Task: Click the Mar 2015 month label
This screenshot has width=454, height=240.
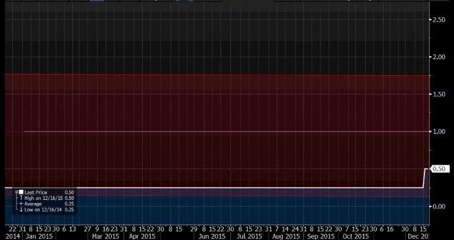Action: point(106,236)
